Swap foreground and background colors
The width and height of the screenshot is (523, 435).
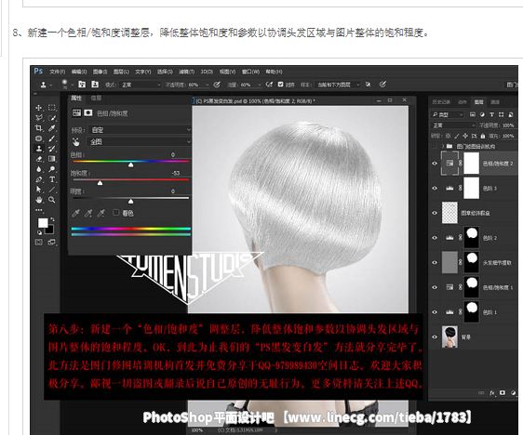click(52, 220)
